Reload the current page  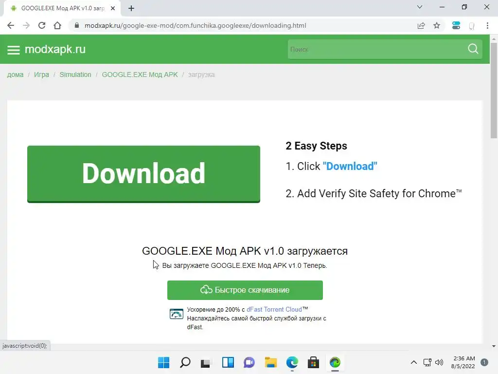pyautogui.click(x=42, y=25)
